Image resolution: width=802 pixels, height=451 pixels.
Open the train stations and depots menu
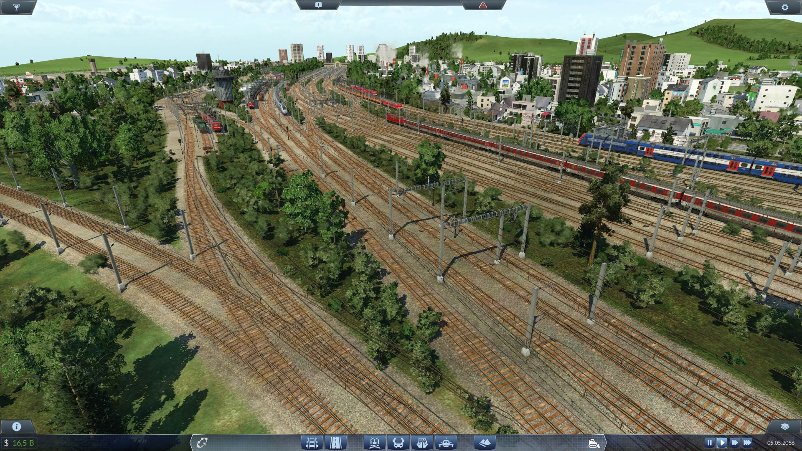tap(374, 442)
